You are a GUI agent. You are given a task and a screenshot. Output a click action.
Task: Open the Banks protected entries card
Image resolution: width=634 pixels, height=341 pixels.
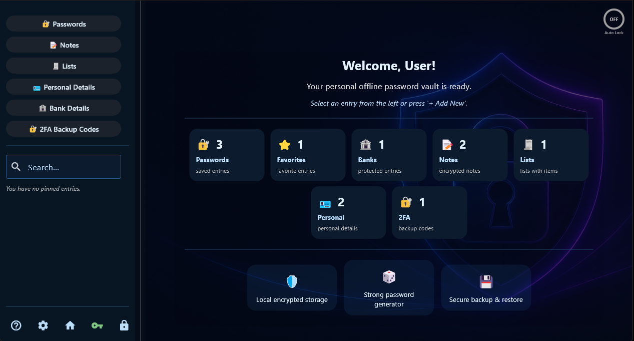point(389,155)
